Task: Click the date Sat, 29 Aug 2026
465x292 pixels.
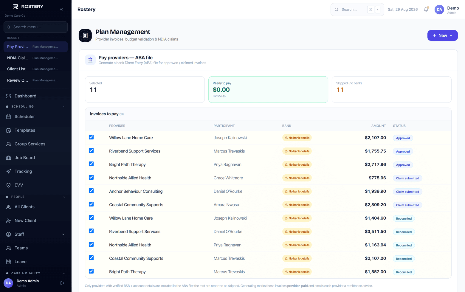Action: coord(403,10)
